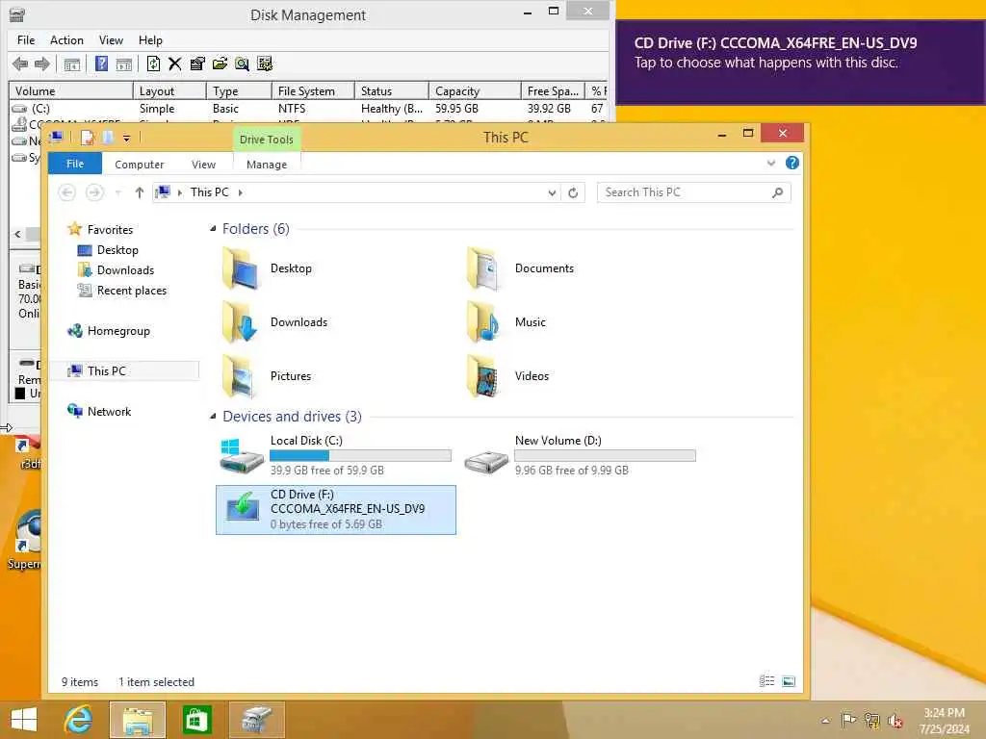Click the Windows Start button
Image resolution: width=986 pixels, height=739 pixels.
[x=24, y=720]
